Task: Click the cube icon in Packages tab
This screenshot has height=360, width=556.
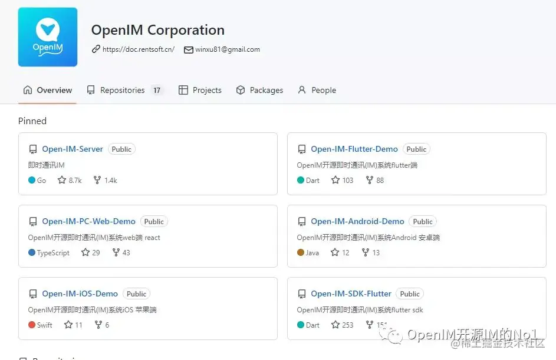Action: click(241, 90)
